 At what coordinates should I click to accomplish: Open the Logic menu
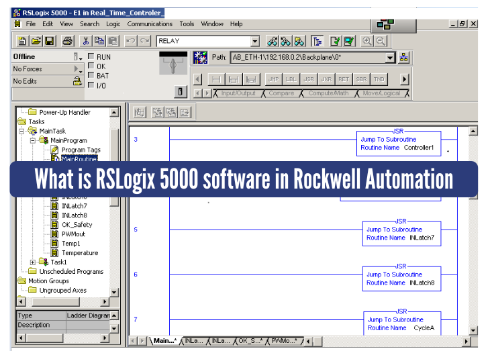pos(113,23)
